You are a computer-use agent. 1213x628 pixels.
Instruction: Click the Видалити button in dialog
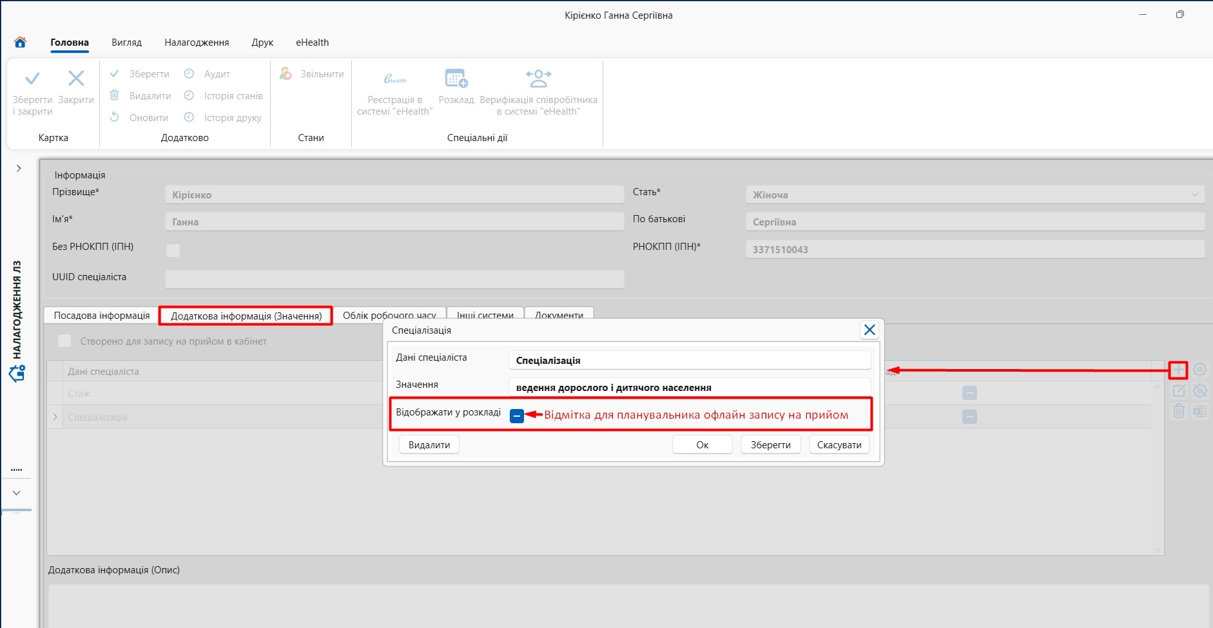(429, 445)
